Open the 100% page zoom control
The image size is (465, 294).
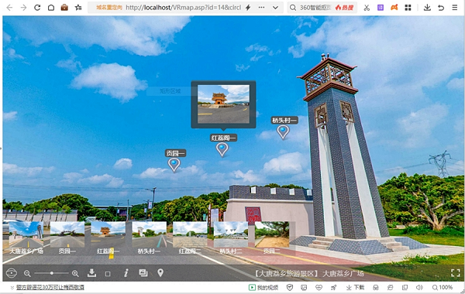click(443, 288)
